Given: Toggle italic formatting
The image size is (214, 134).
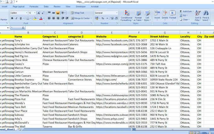Looking at the screenshot, I should tap(16, 18).
